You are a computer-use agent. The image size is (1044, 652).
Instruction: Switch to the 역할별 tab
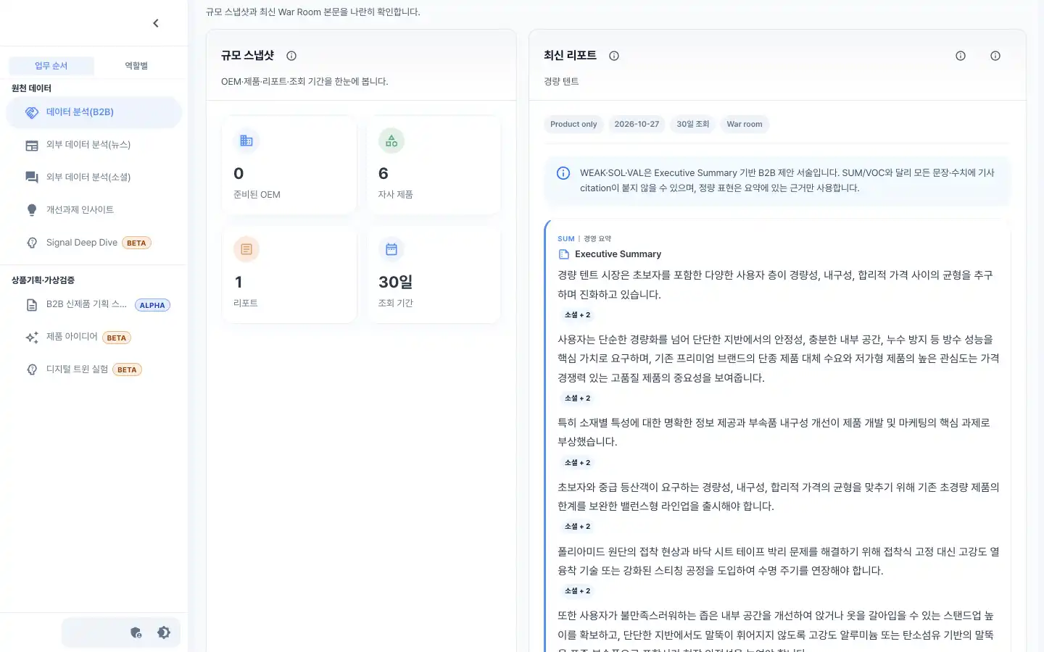tap(136, 66)
